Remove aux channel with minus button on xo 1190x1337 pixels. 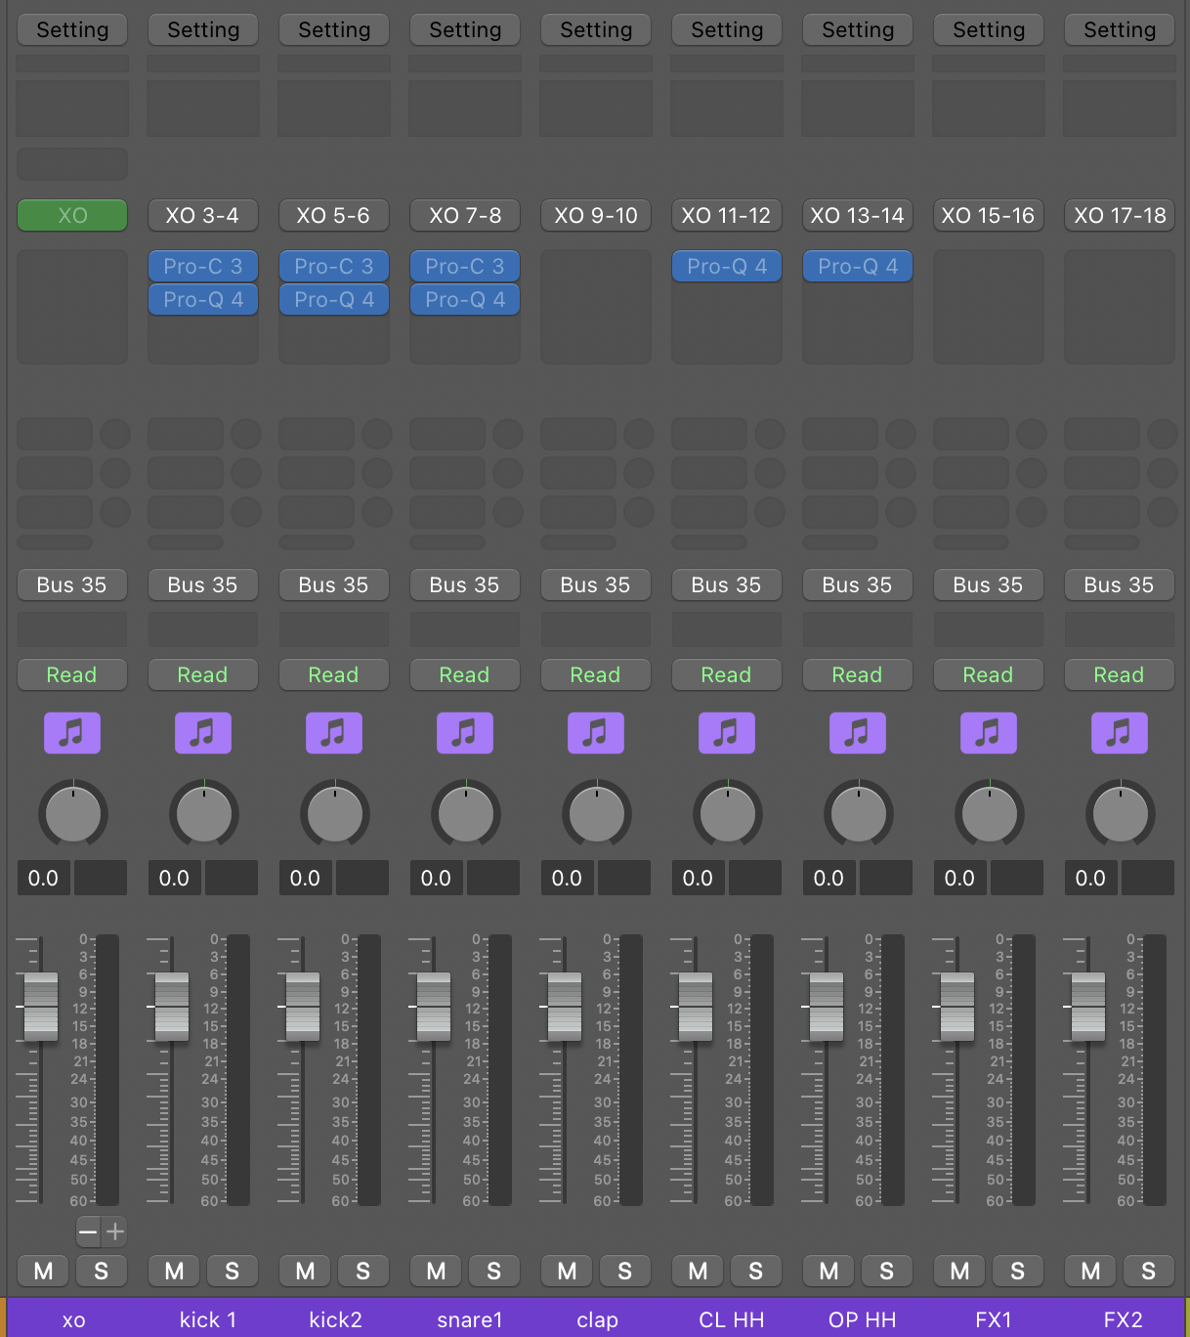point(88,1231)
